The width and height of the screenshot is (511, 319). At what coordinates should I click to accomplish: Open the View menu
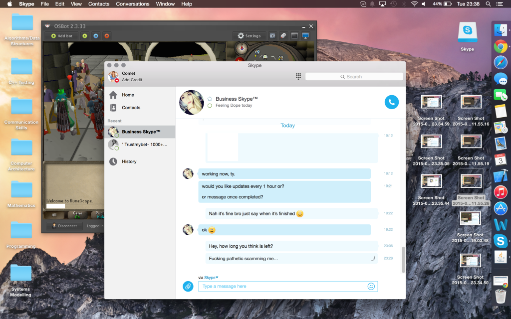tap(76, 4)
